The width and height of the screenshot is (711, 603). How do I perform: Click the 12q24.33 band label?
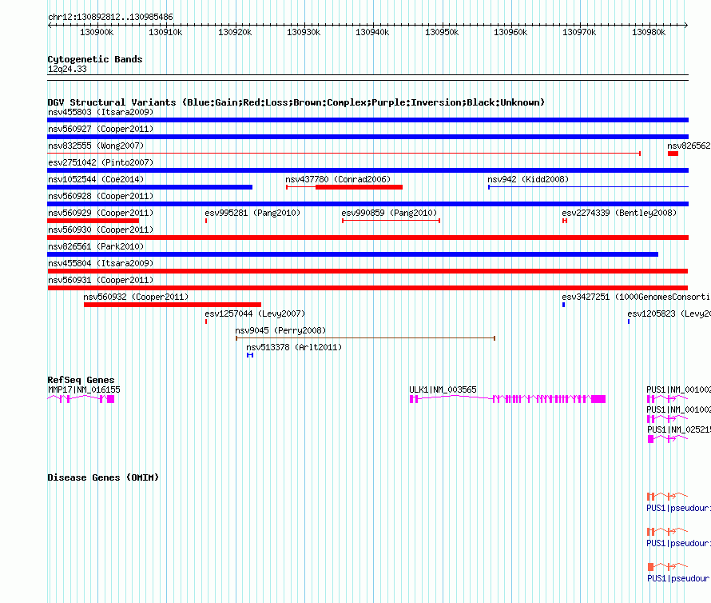click(x=67, y=69)
